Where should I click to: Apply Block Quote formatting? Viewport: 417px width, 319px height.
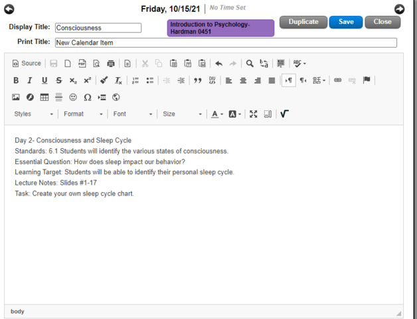[198, 80]
